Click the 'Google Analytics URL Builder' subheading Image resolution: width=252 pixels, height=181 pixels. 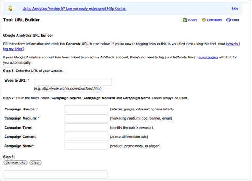pos(28,35)
